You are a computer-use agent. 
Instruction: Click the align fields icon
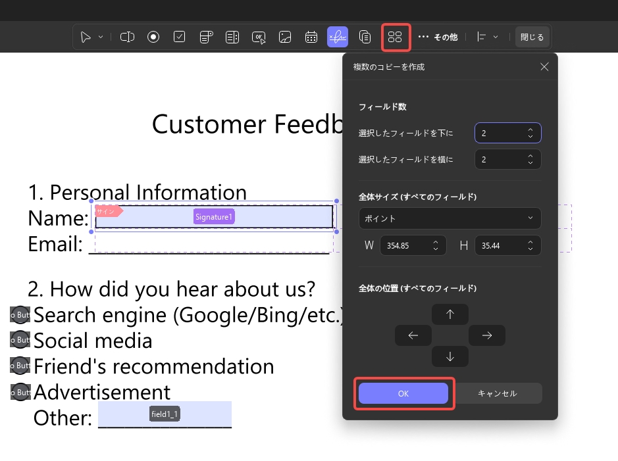pos(481,37)
